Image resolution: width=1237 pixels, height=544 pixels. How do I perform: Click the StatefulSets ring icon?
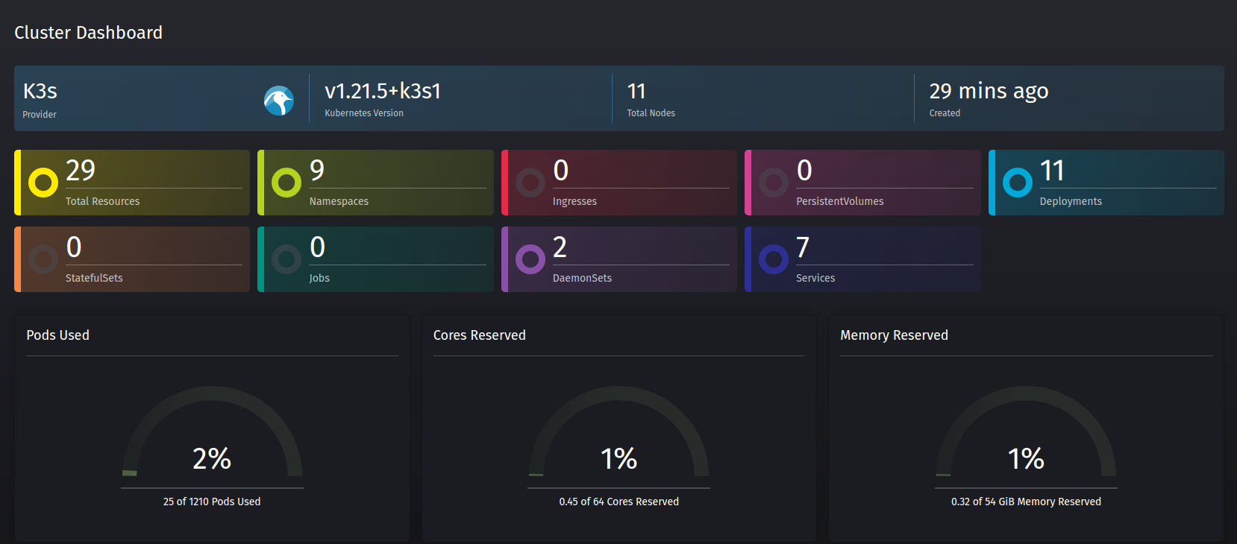(43, 259)
